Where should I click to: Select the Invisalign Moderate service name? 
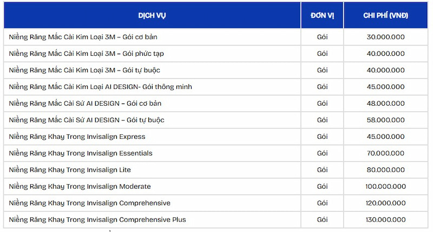pyautogui.click(x=80, y=186)
